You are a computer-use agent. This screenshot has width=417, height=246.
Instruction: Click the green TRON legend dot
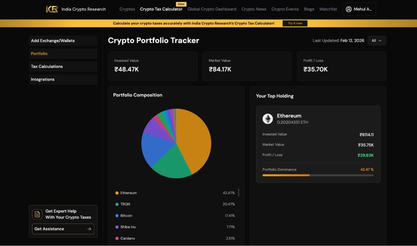117,204
